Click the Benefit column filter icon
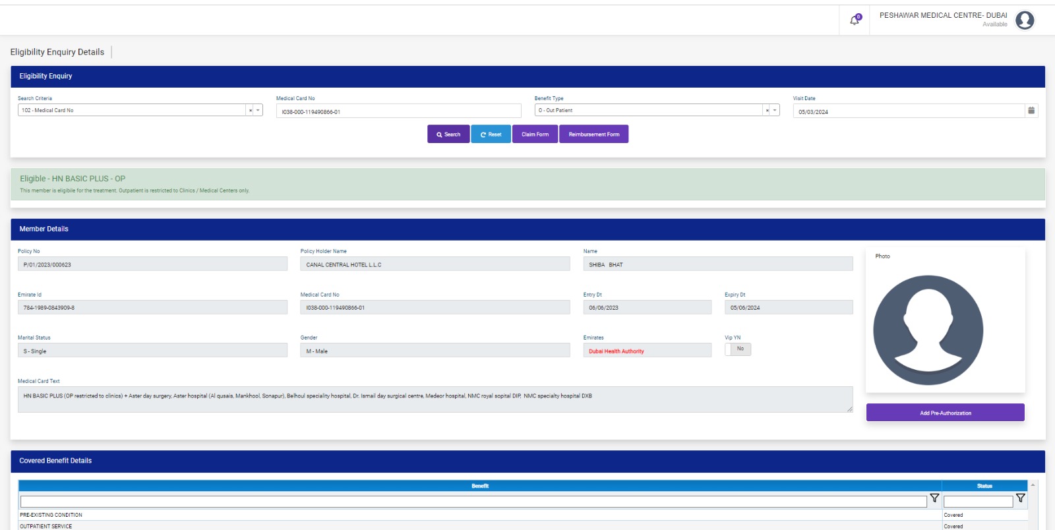Screen dimensions: 1055x530 [x=934, y=498]
